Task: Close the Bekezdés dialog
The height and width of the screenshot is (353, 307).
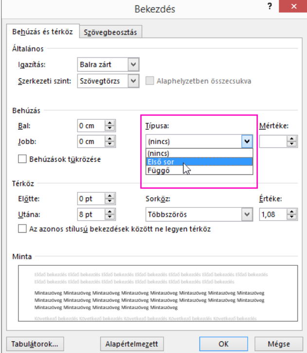Action: click(x=293, y=8)
